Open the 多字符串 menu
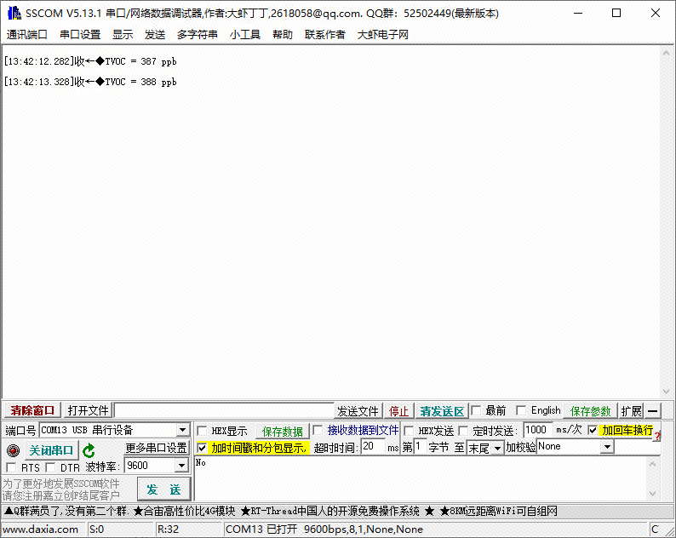Viewport: 676px width, 538px height. (x=198, y=35)
